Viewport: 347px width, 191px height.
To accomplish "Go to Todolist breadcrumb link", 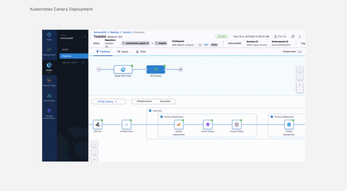I will pos(127,32).
